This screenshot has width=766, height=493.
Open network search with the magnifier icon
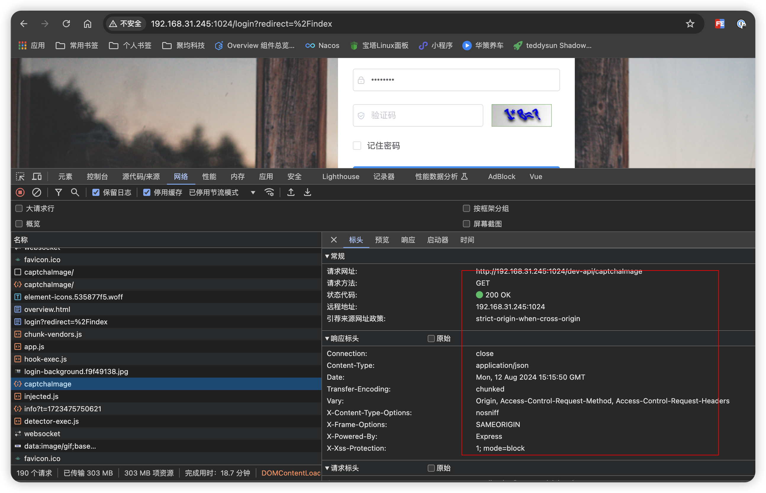click(75, 192)
